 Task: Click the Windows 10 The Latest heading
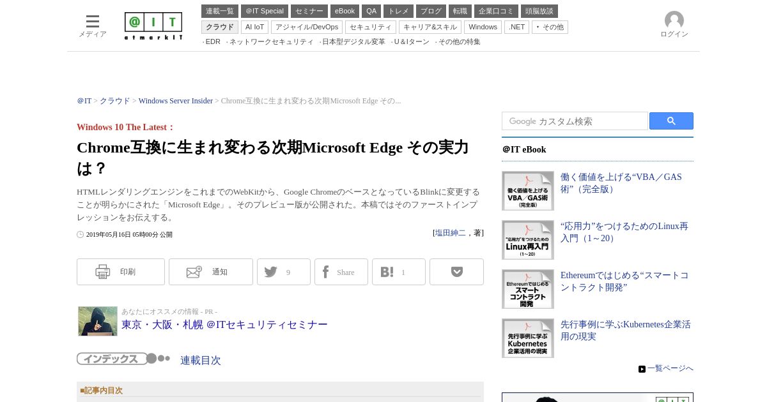(x=126, y=127)
